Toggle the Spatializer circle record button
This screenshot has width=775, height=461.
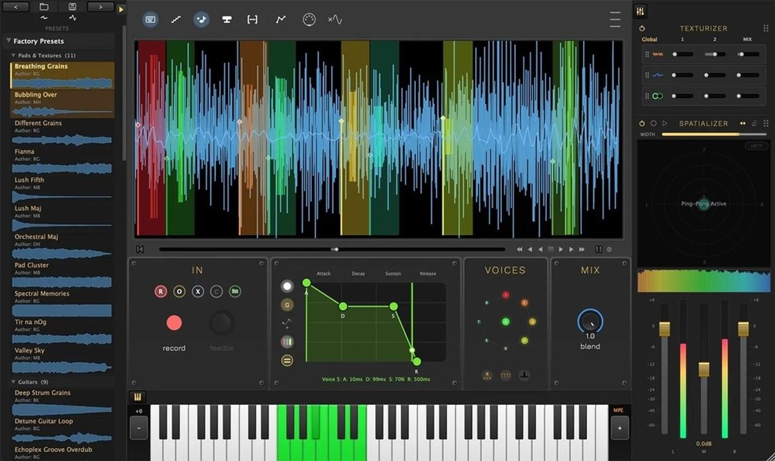(654, 123)
